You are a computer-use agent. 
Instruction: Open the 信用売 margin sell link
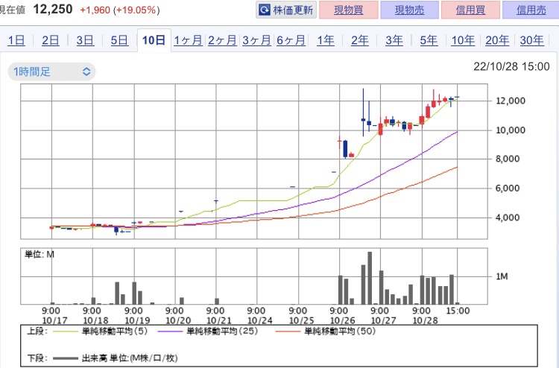click(x=531, y=10)
